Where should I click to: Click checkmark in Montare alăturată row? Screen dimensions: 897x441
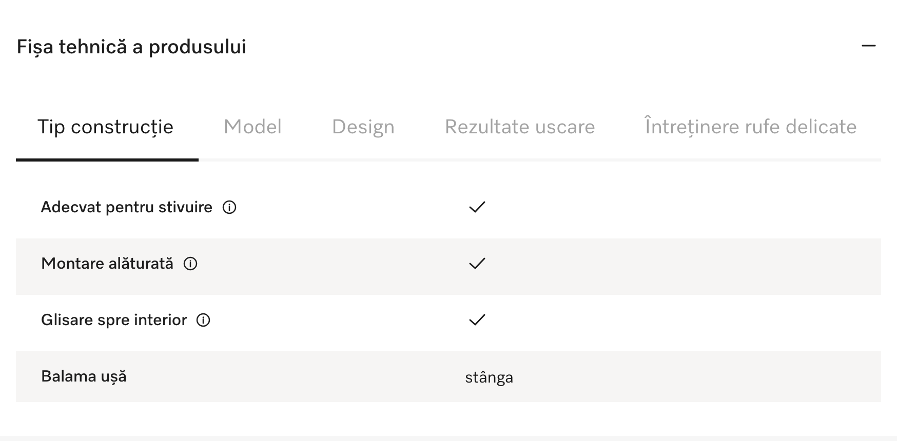[477, 264]
